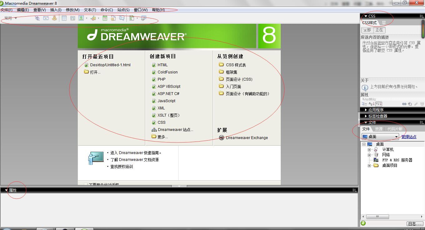The image size is (425, 230).
Task: Click green status icon beside Log button
Action: pos(363,223)
